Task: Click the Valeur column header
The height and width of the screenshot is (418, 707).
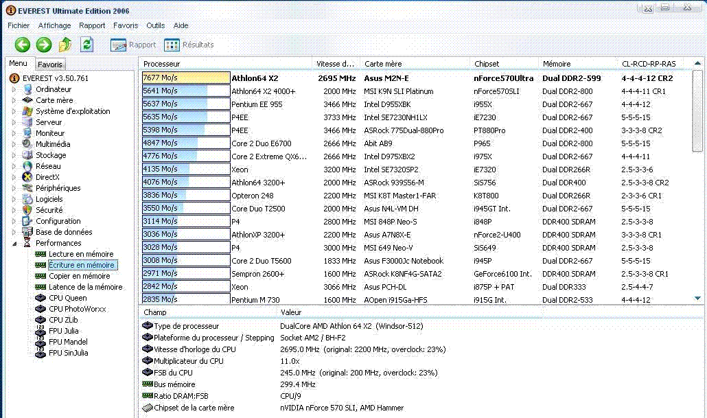Action: (409, 312)
